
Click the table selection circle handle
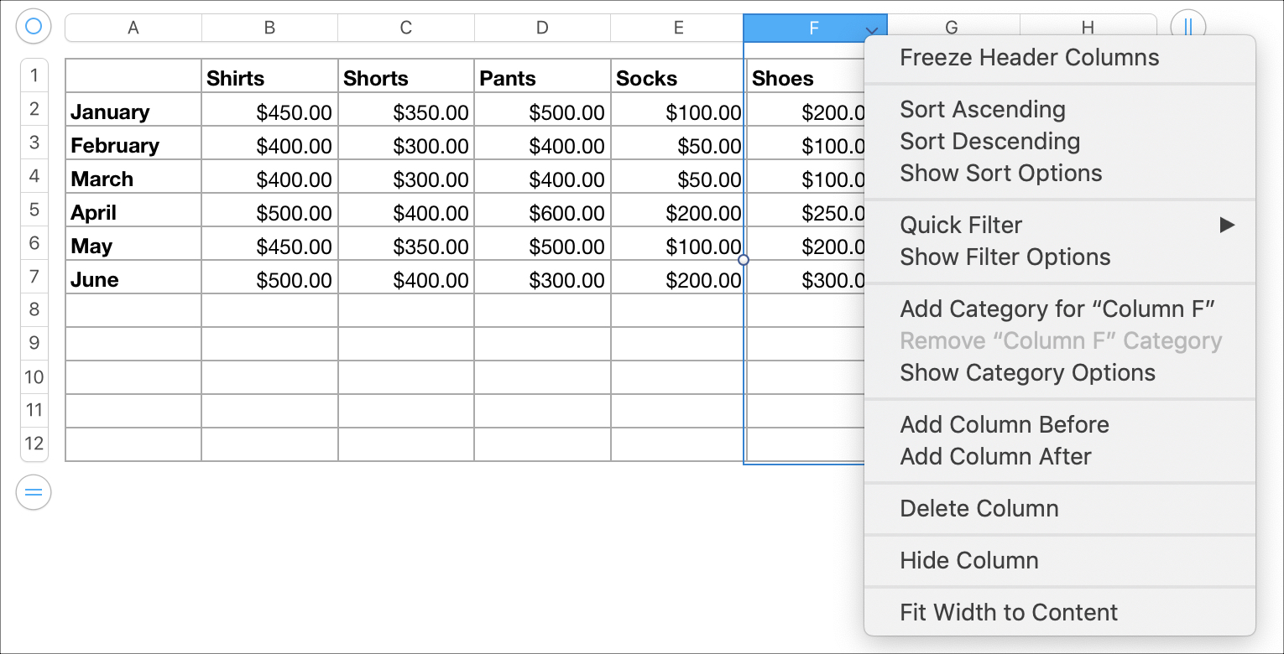click(34, 26)
